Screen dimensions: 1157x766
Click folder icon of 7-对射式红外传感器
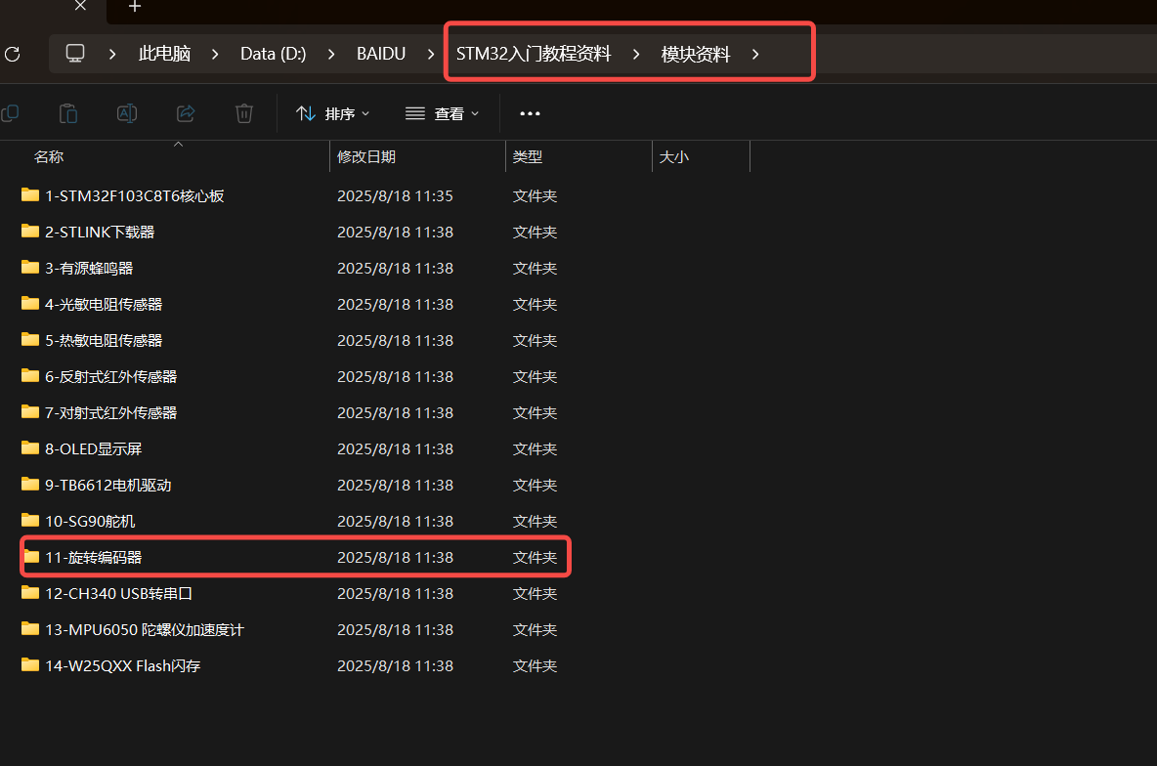(30, 411)
